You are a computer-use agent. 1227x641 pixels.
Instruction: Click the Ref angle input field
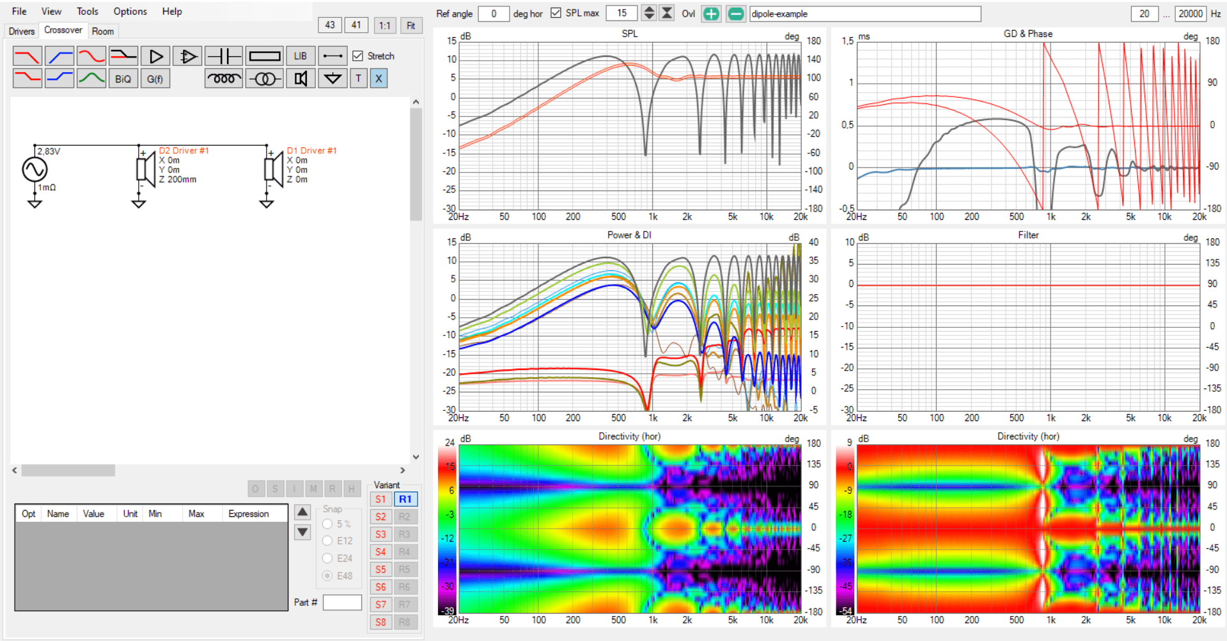pyautogui.click(x=494, y=13)
